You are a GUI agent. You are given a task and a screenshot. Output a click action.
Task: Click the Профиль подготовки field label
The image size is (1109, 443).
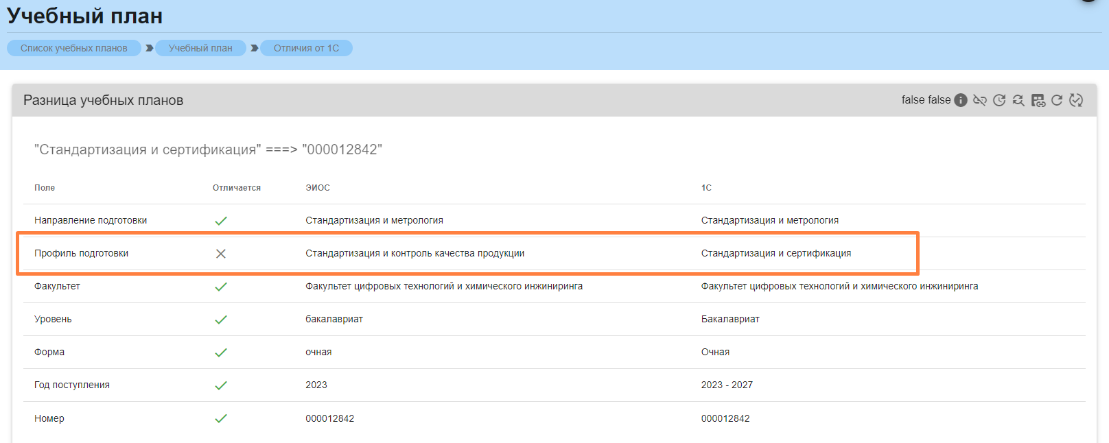click(x=82, y=253)
